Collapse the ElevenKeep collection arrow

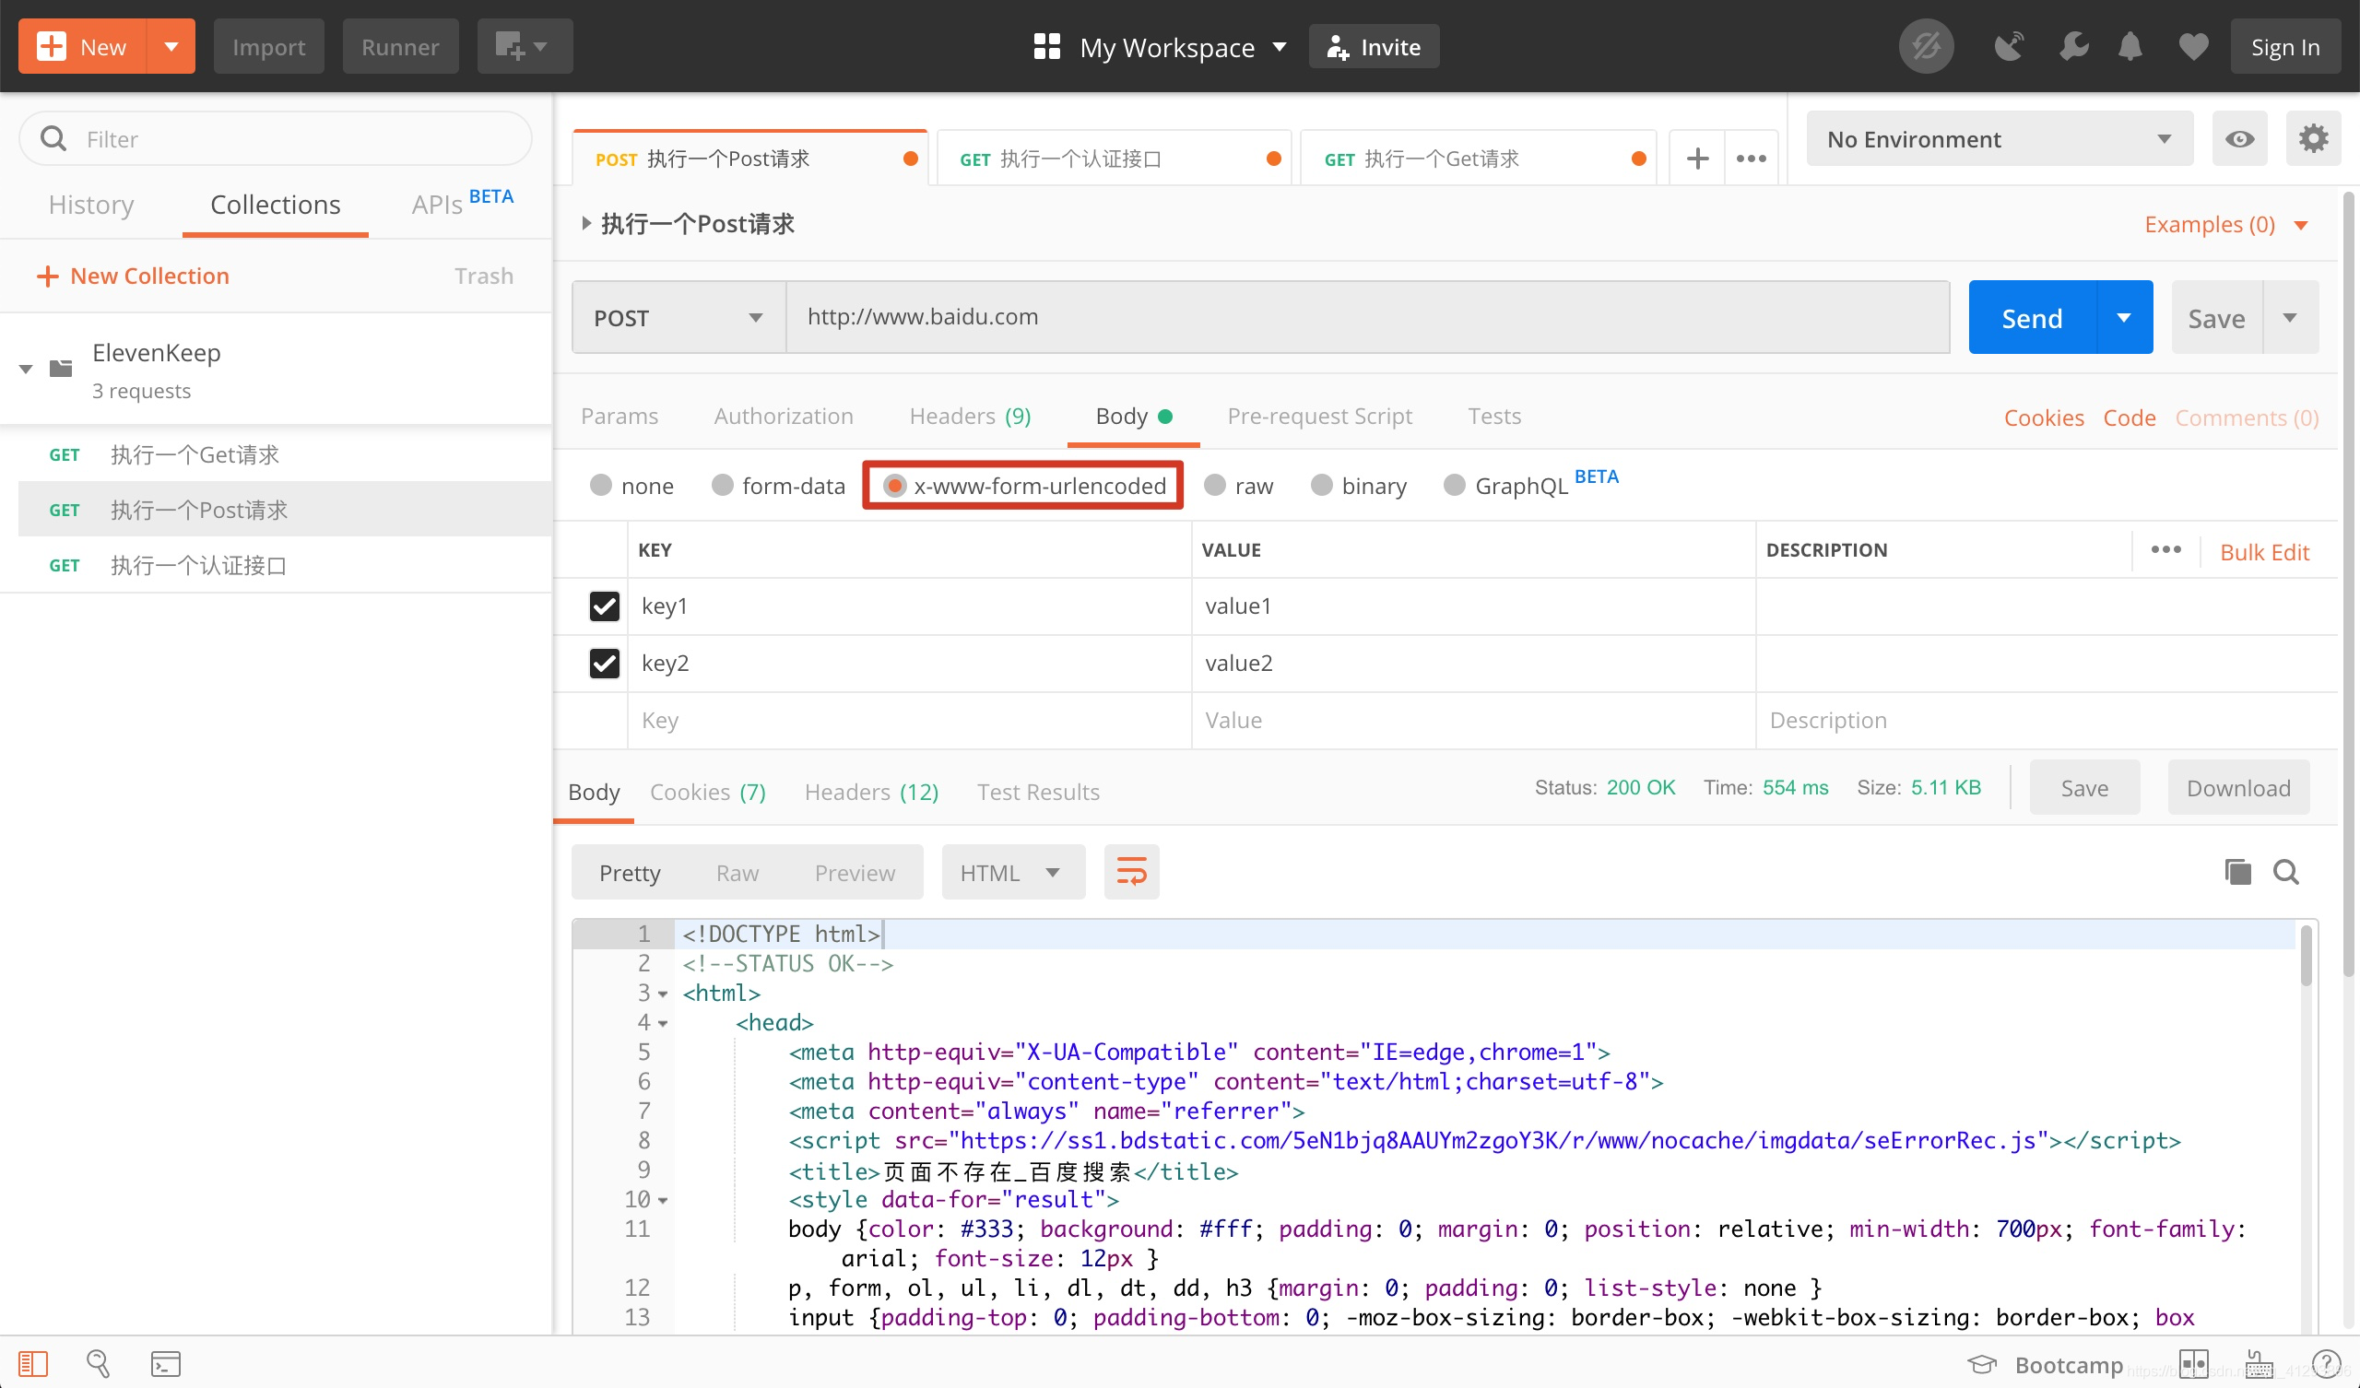coord(26,369)
